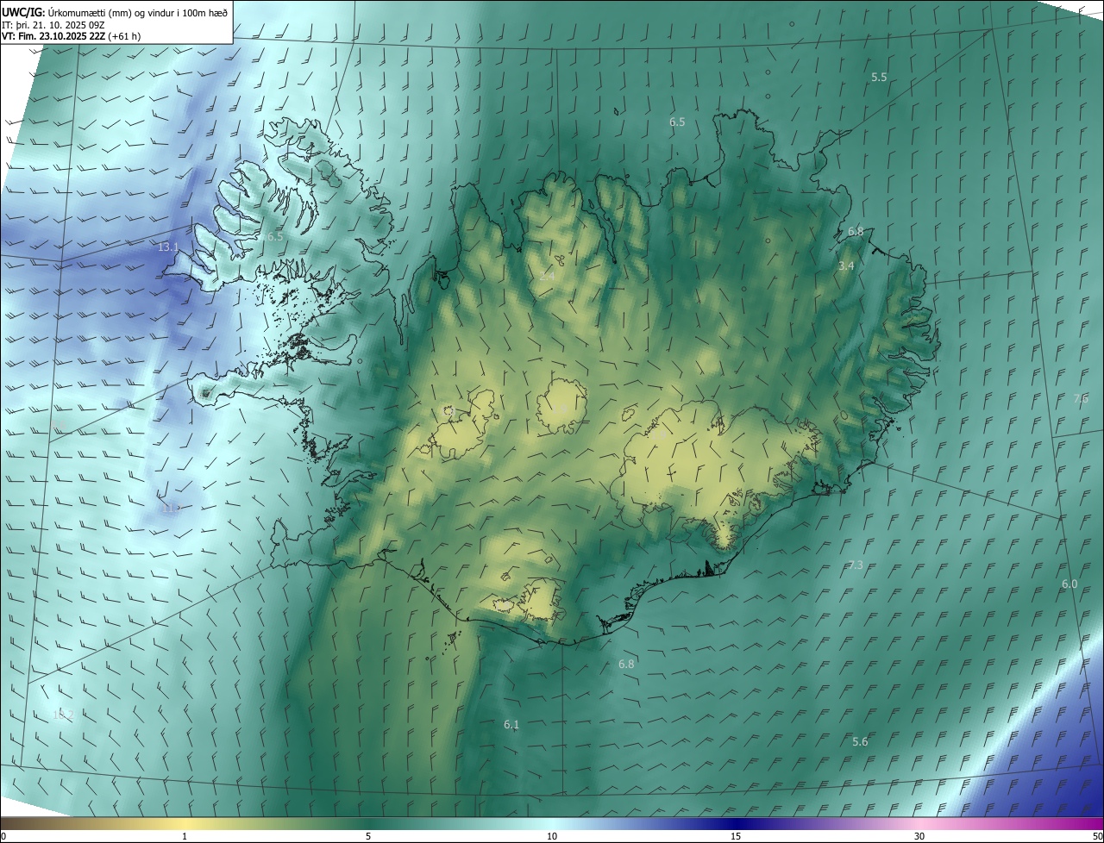Click the 6.5 value on the Westfjords peninsula
Image resolution: width=1104 pixels, height=843 pixels.
274,237
